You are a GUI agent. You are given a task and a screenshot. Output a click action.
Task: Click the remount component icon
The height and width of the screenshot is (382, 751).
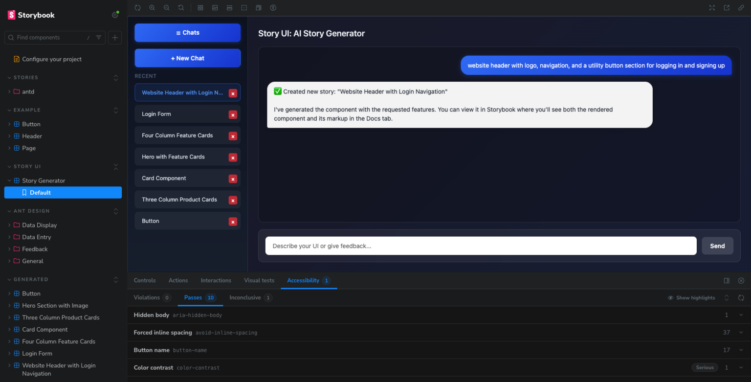point(137,8)
